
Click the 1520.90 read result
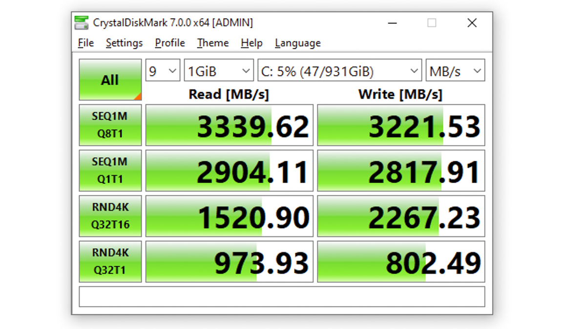click(230, 216)
